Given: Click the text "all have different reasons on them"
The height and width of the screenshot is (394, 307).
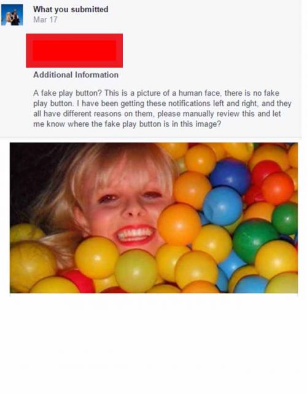Looking at the screenshot, I should pos(93,114).
